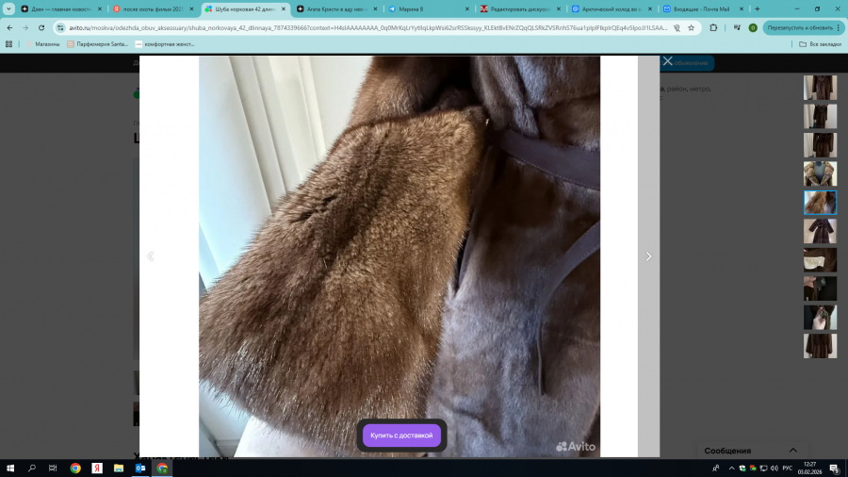
Task: Go to the previous photo with the left arrow
Action: [x=151, y=256]
